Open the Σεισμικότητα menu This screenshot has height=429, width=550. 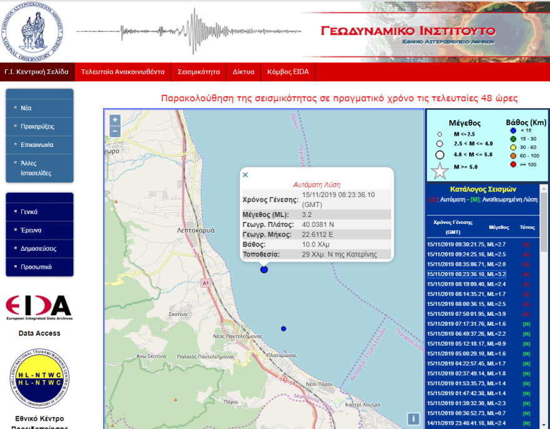point(199,72)
